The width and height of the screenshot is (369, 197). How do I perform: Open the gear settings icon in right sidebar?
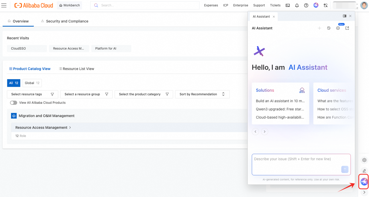pos(364,160)
